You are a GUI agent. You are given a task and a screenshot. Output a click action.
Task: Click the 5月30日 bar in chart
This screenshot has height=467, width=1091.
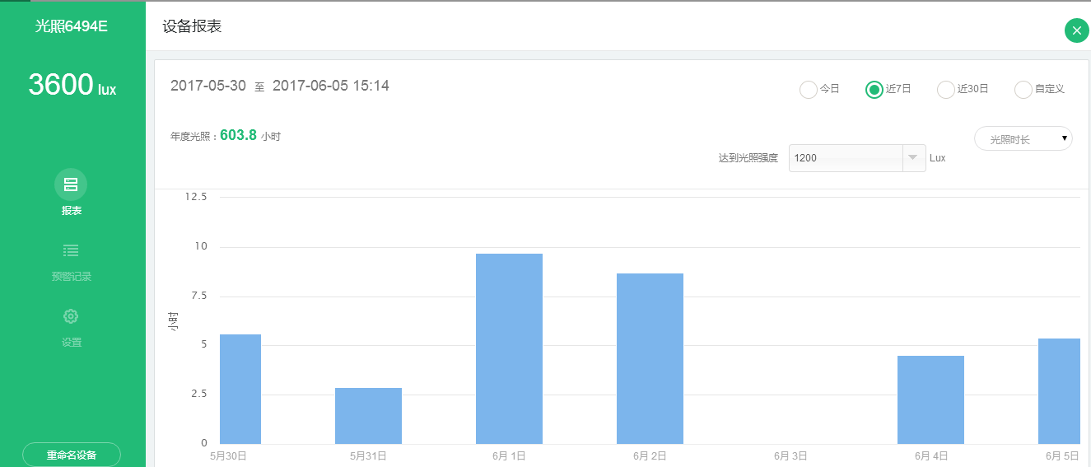[240, 389]
